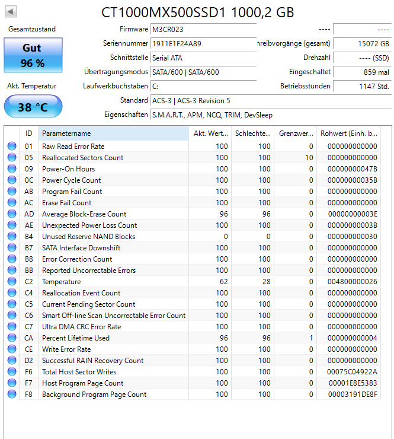
Task: Select the Percent Lifetime Used parameter name
Action: [x=76, y=338]
